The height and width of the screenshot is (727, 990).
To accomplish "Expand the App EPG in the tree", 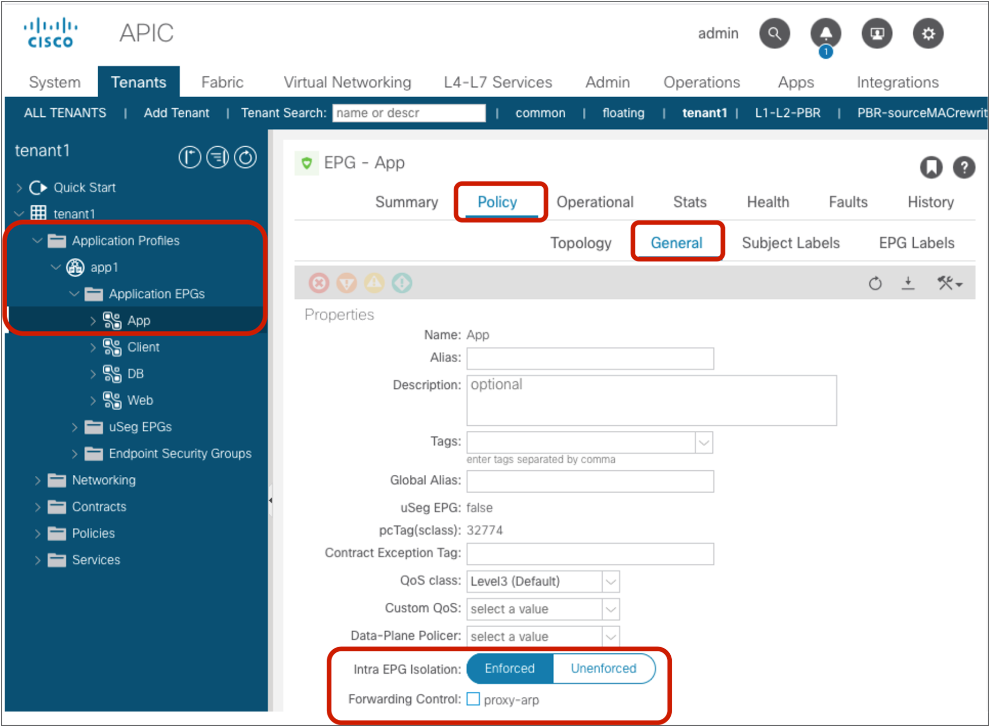I will click(93, 320).
